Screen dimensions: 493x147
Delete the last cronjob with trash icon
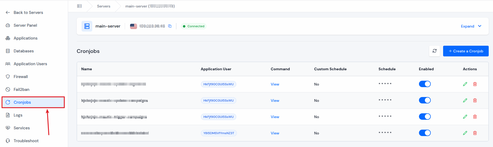tap(475, 133)
